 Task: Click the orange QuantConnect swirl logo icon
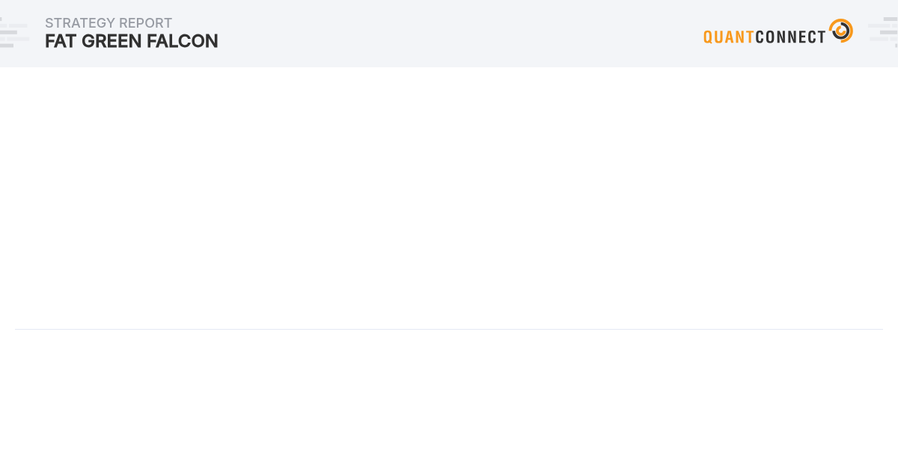pyautogui.click(x=841, y=31)
